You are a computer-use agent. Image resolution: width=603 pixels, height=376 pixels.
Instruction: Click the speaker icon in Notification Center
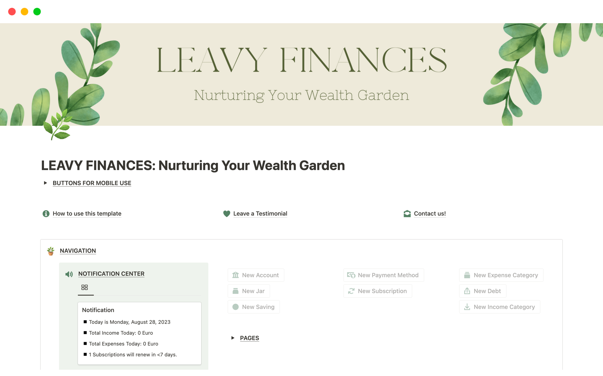click(x=69, y=274)
